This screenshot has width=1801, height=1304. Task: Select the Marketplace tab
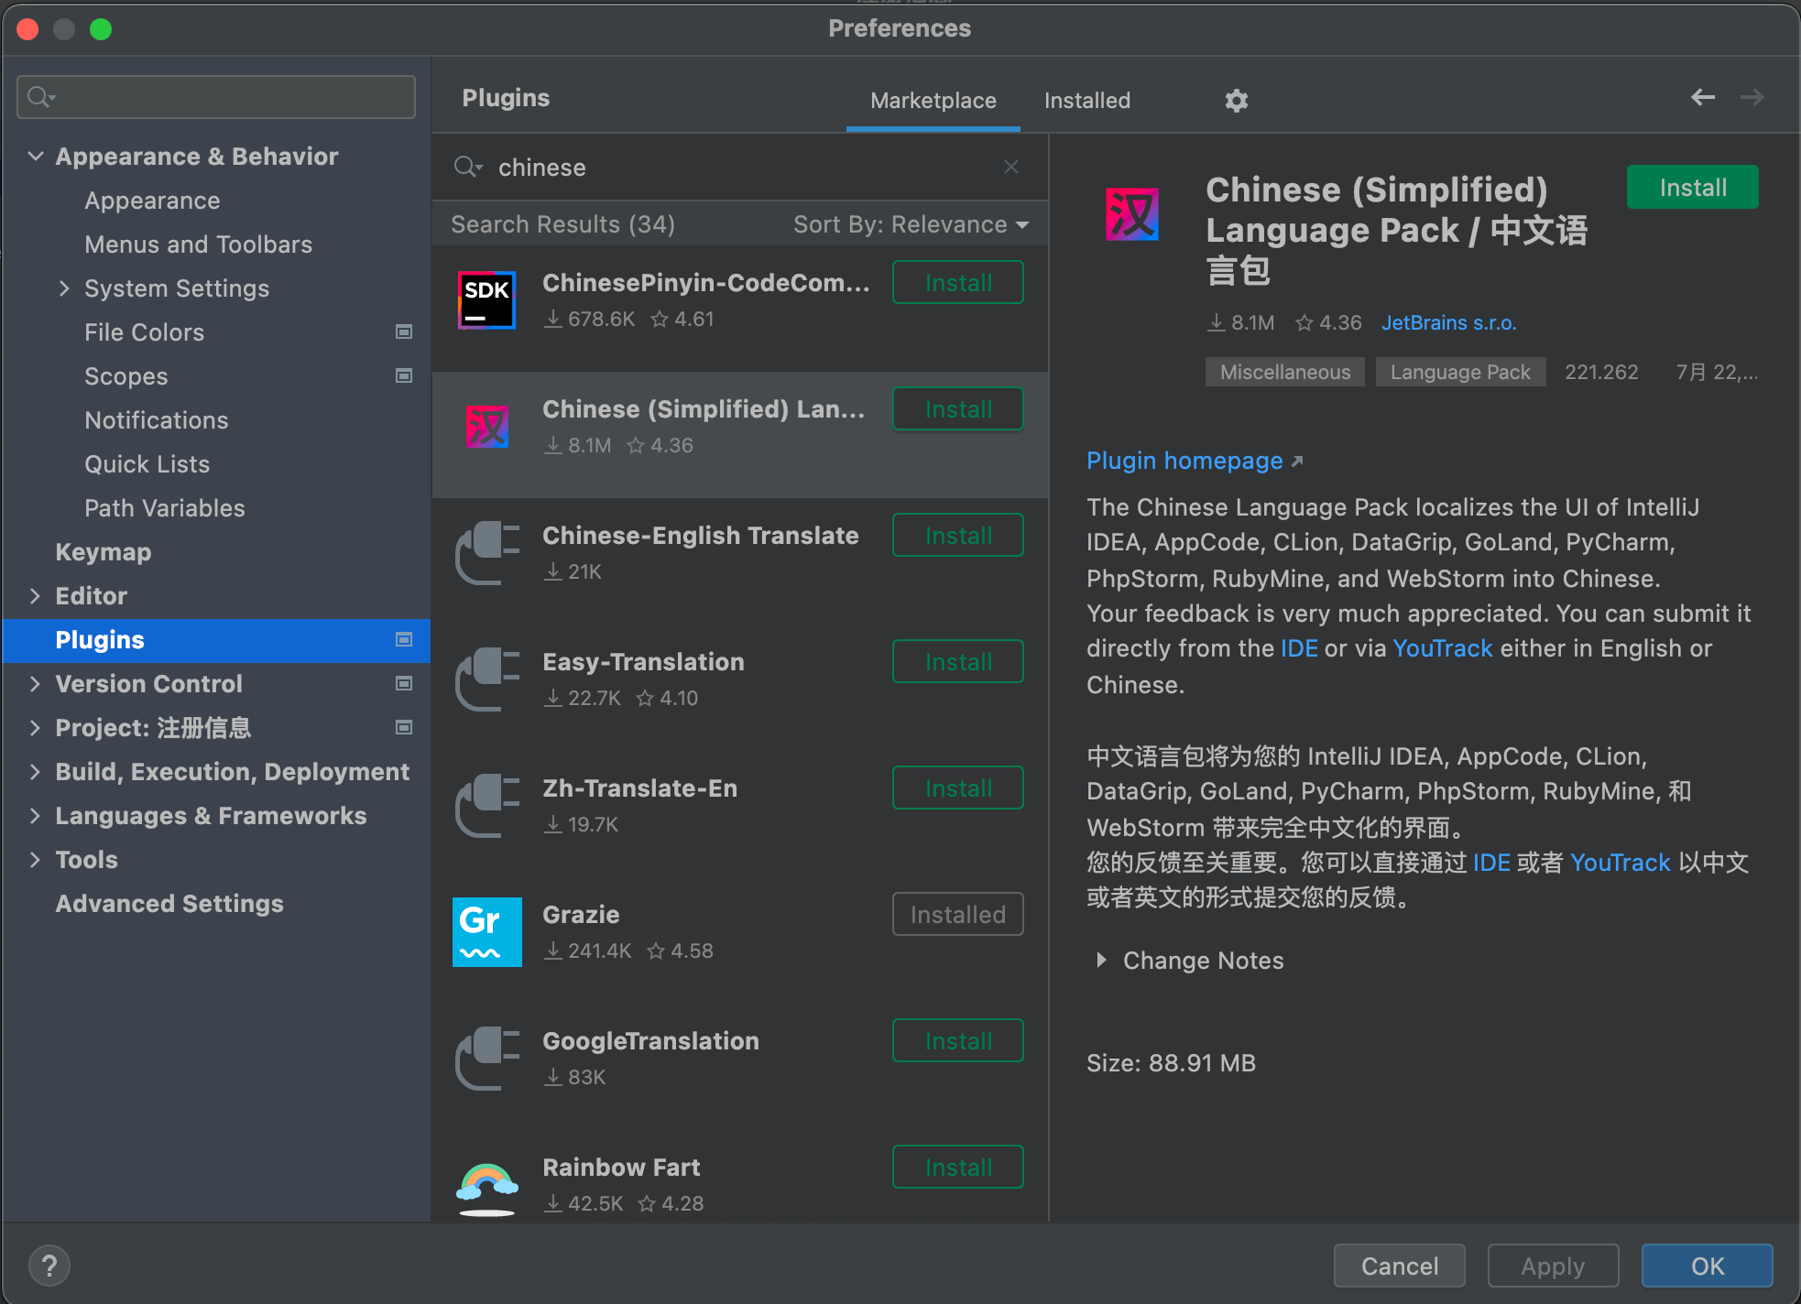pyautogui.click(x=933, y=101)
